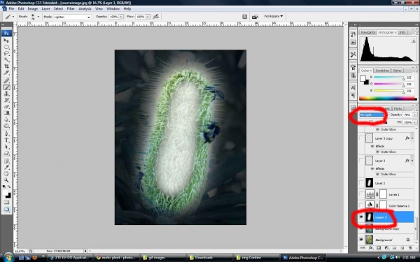Click the add layer style fx icon
The height and width of the screenshot is (262, 420).
371,248
